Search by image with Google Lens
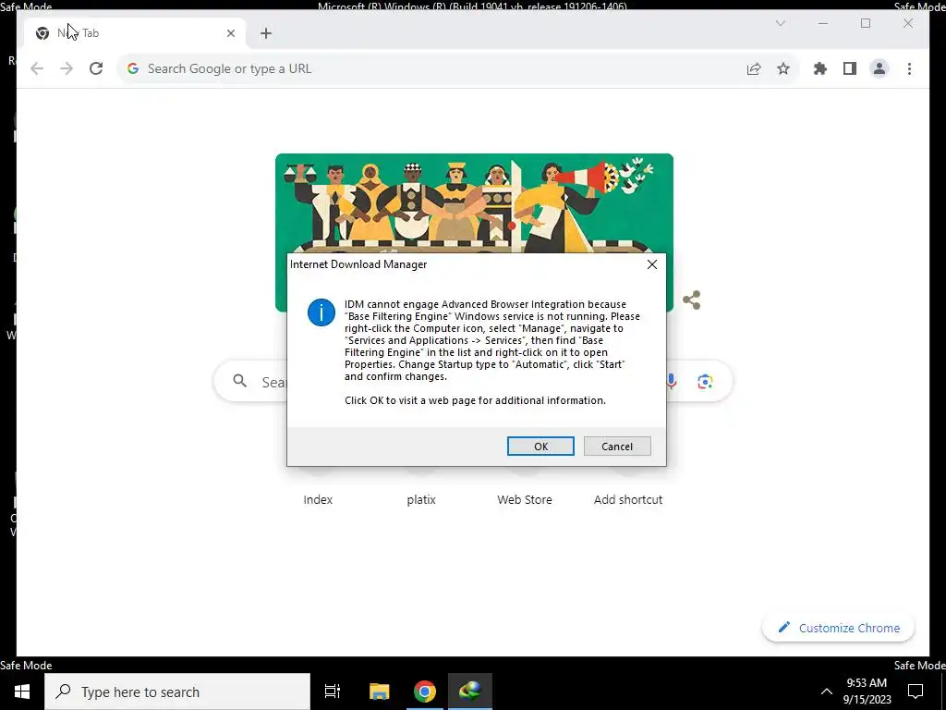The image size is (946, 710). (705, 382)
